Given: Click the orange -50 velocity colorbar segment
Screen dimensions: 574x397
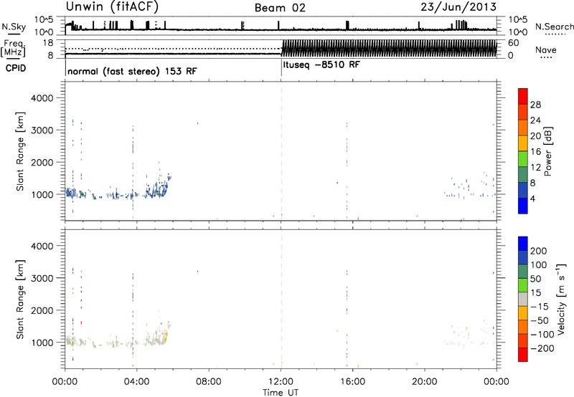Looking at the screenshot, I should tap(523, 327).
